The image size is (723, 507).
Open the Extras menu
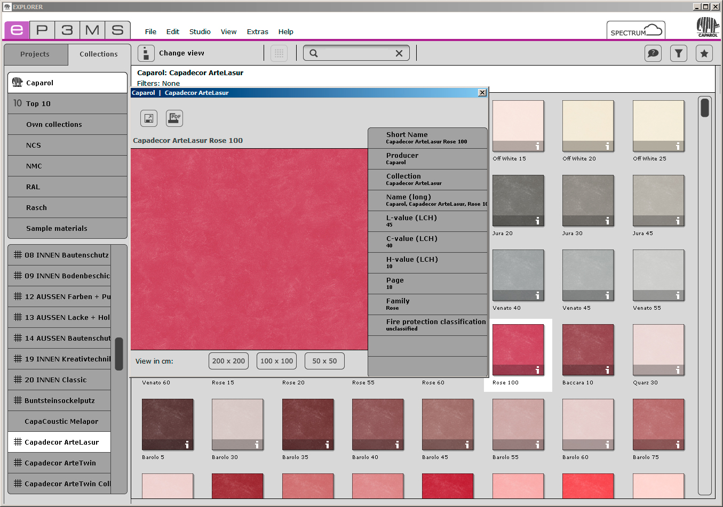[257, 31]
